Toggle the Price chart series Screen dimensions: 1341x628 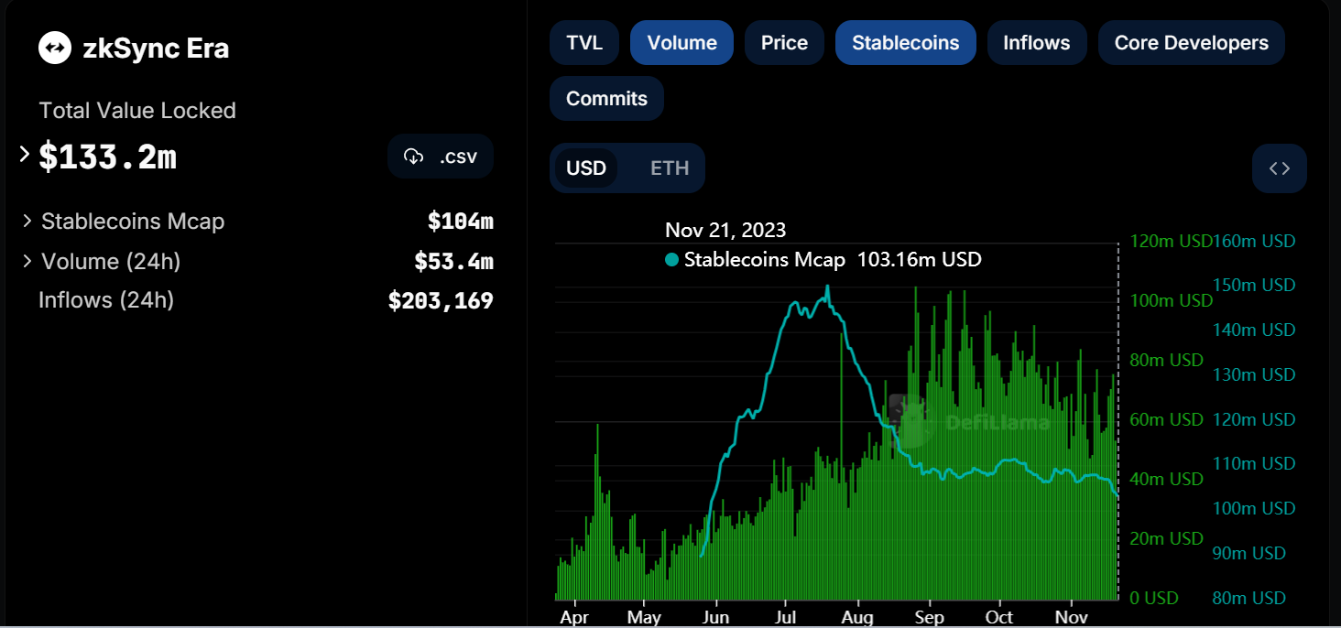coord(784,43)
